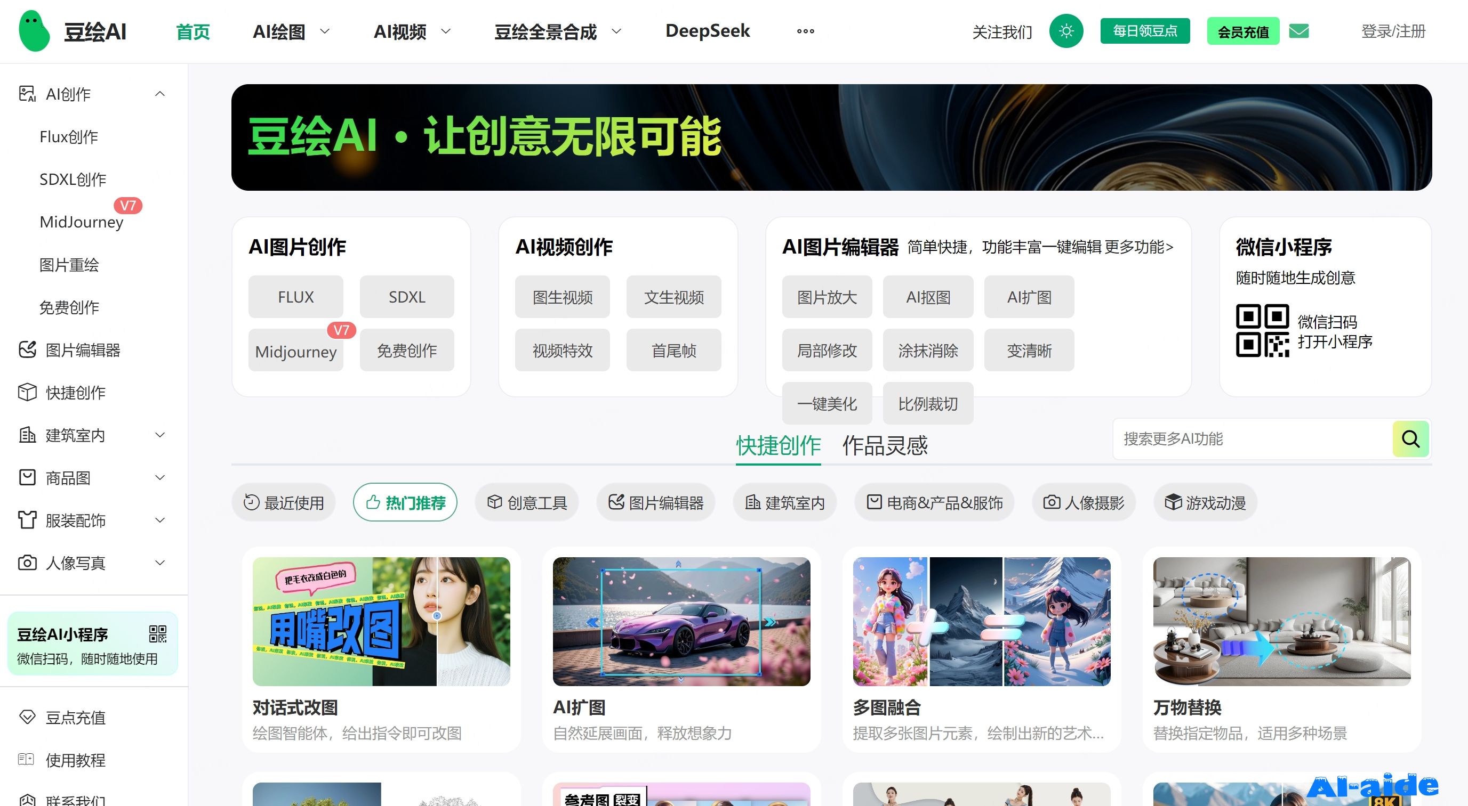This screenshot has width=1468, height=806.
Task: Open the 万物替换 card thumbnail
Action: [1282, 621]
